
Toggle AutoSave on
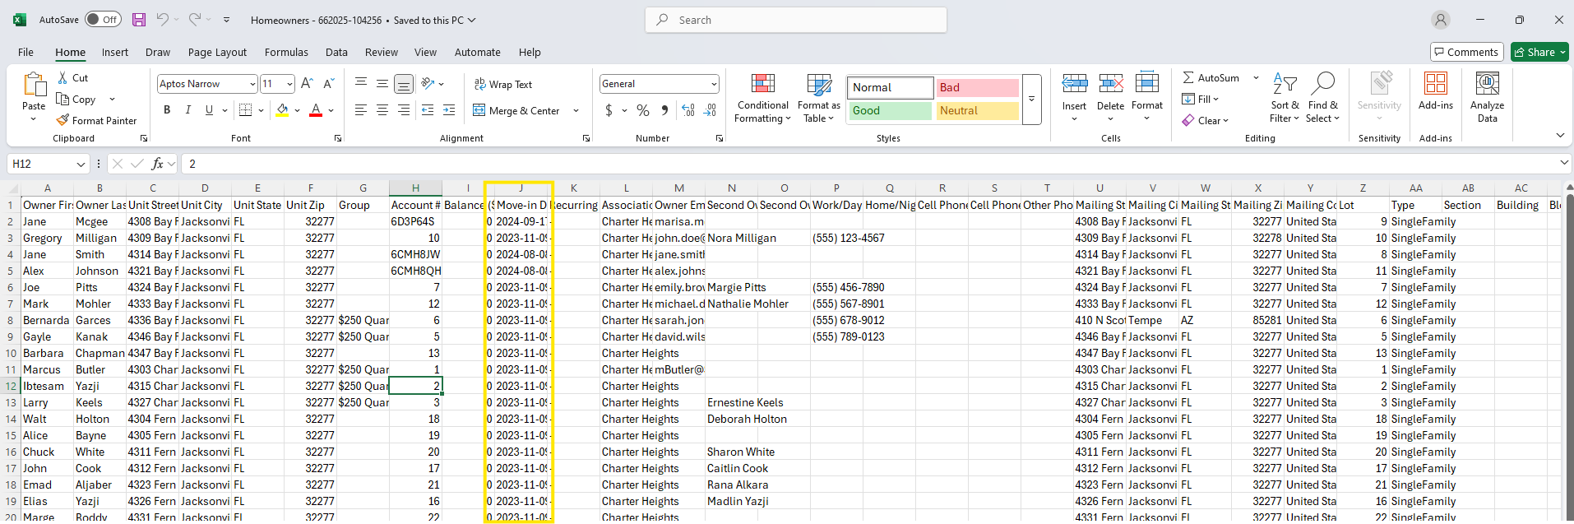(103, 20)
